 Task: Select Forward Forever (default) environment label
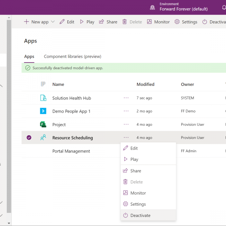[x=184, y=9]
